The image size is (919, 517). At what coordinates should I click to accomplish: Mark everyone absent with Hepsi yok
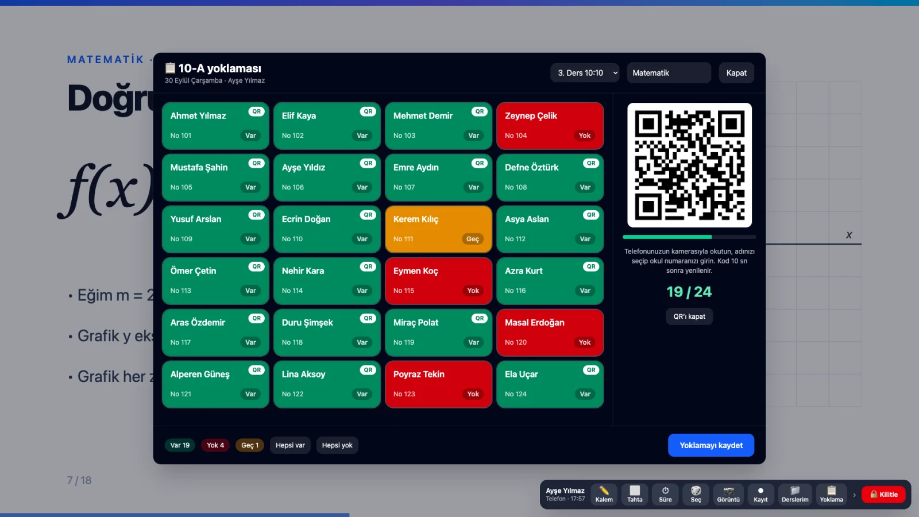coord(337,445)
